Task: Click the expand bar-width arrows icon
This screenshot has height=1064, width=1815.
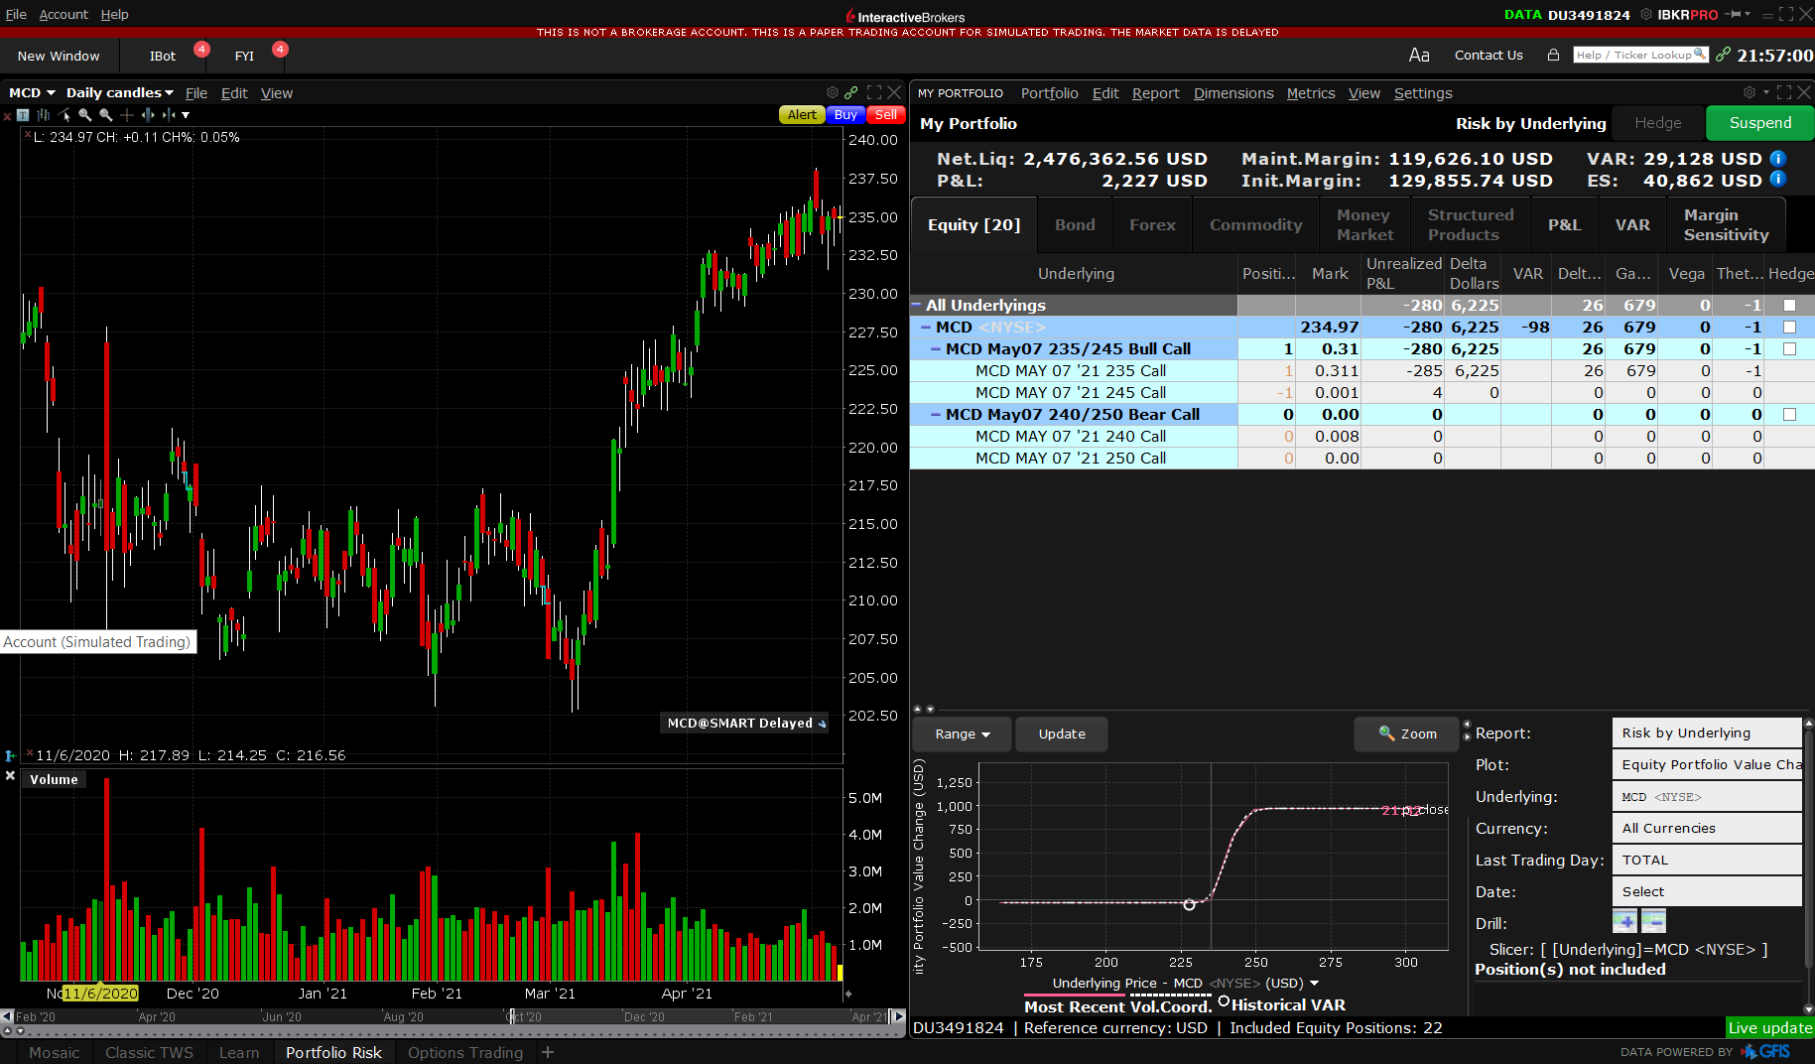Action: [x=148, y=115]
